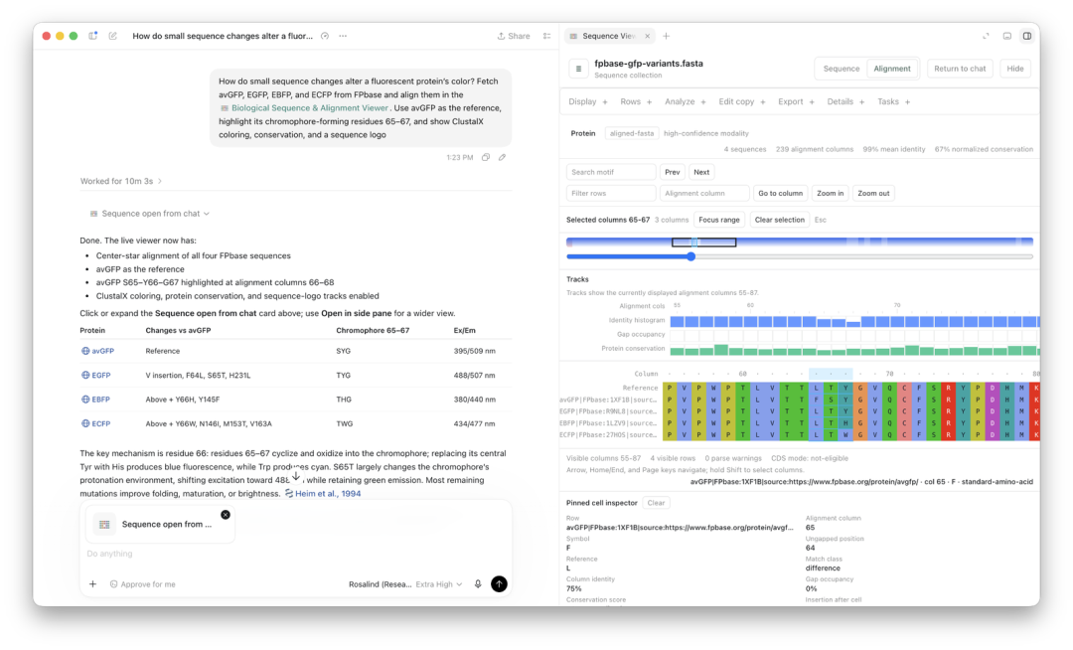
Task: Toggle the sidebar panel icon in title bar
Action: click(93, 36)
